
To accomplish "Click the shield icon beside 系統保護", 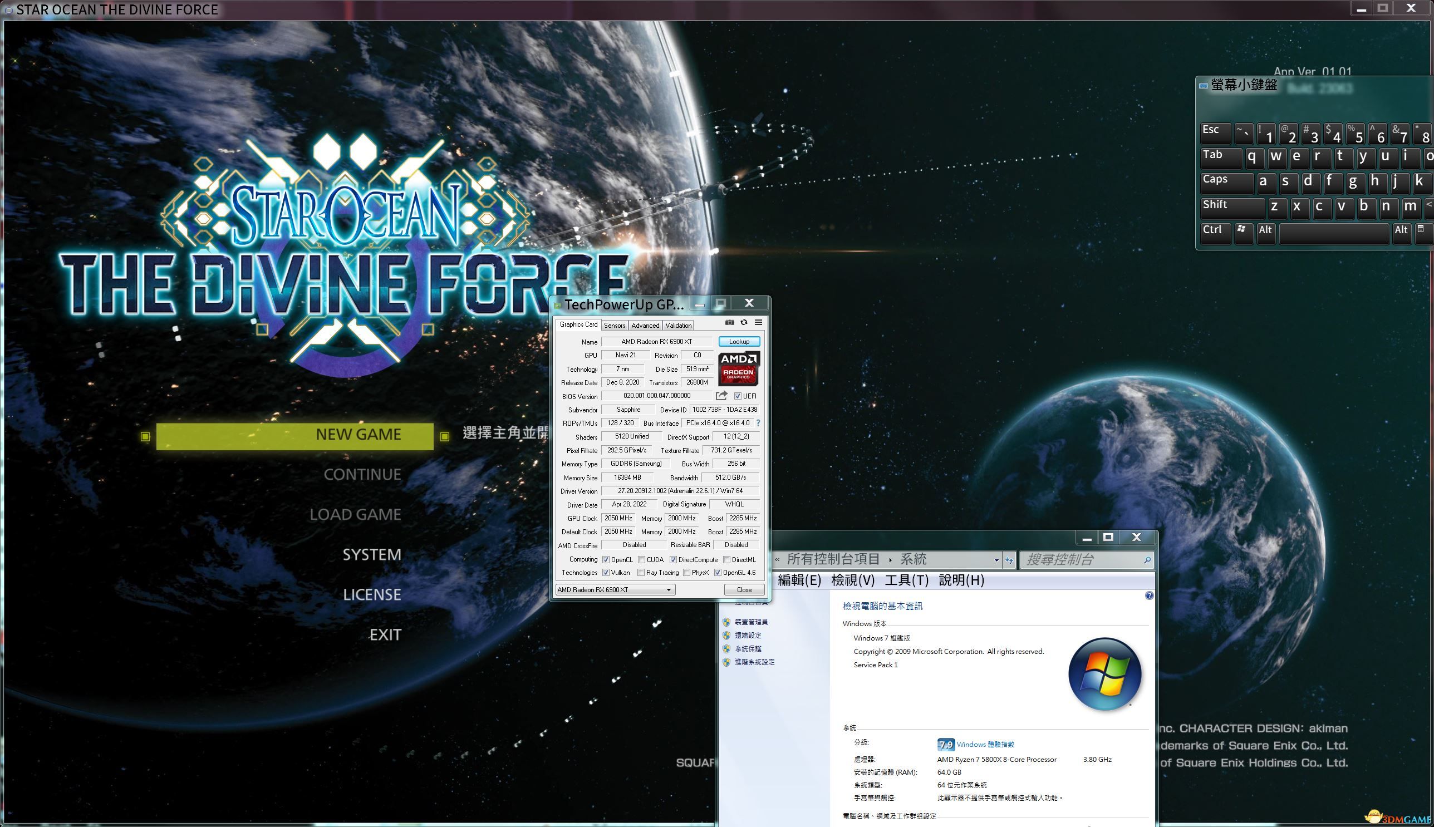I will point(726,649).
